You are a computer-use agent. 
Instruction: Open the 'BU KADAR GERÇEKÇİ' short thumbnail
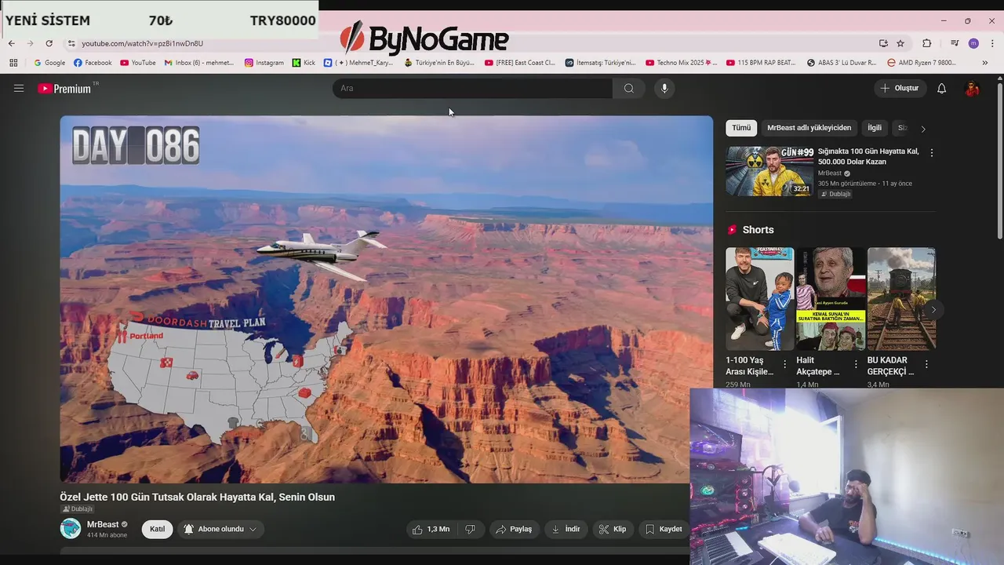pos(901,299)
